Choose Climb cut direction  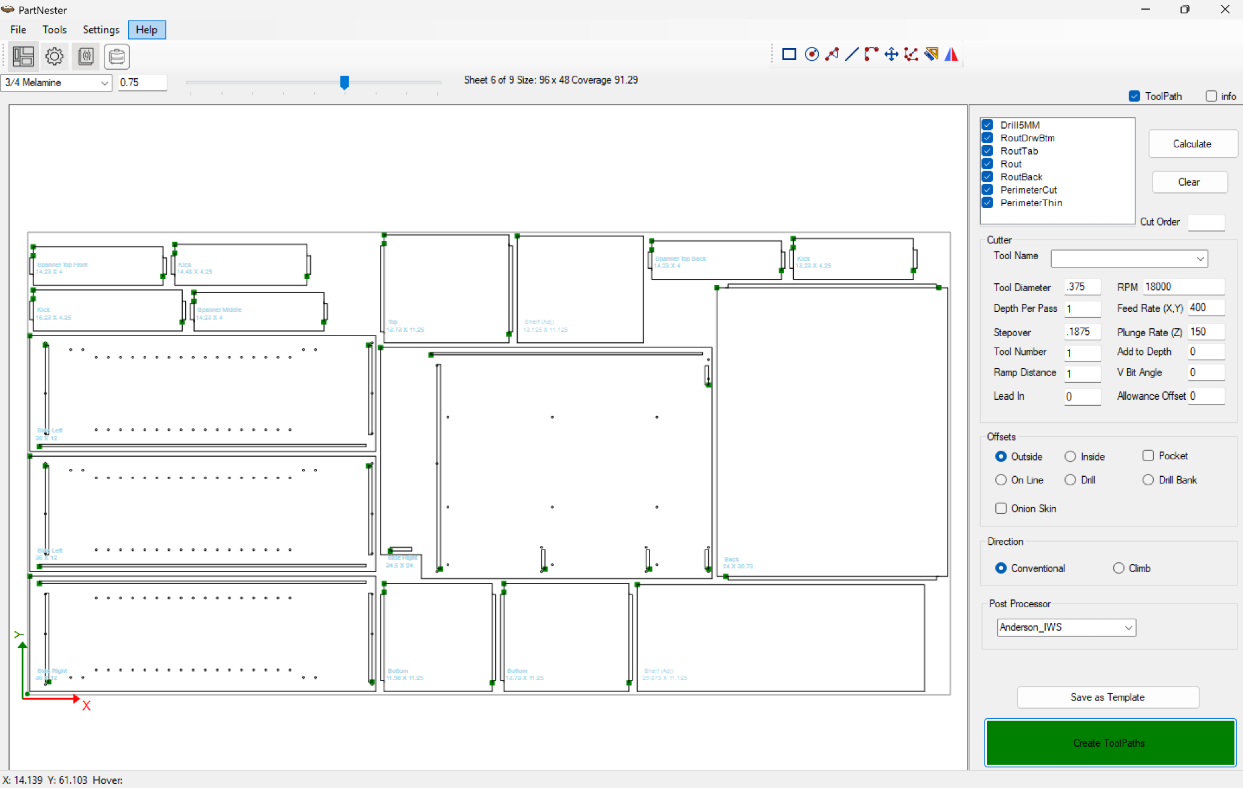click(1119, 568)
